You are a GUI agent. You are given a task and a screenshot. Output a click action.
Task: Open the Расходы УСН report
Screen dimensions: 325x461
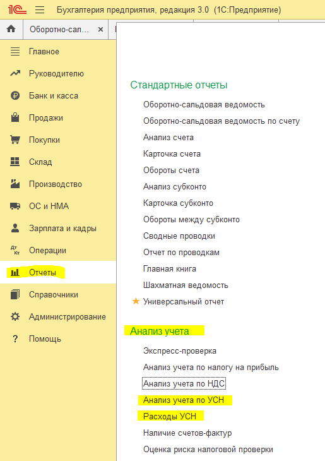click(x=170, y=417)
